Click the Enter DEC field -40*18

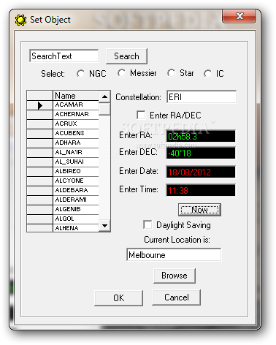201,153
